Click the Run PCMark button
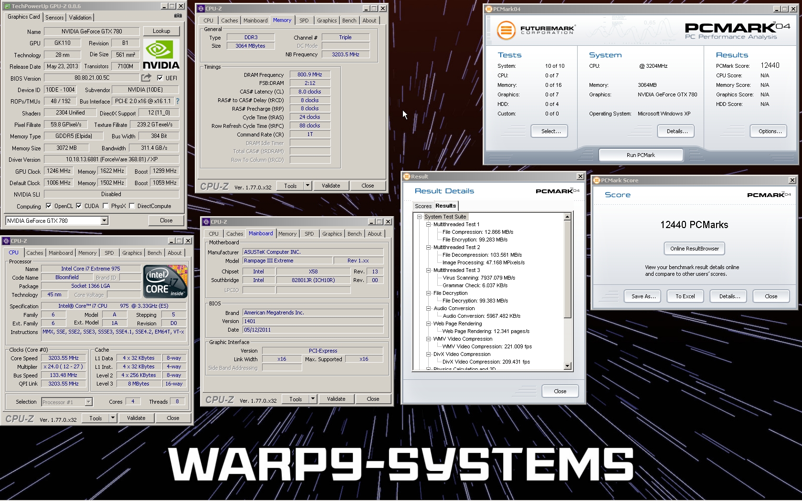The image size is (802, 501). [641, 155]
